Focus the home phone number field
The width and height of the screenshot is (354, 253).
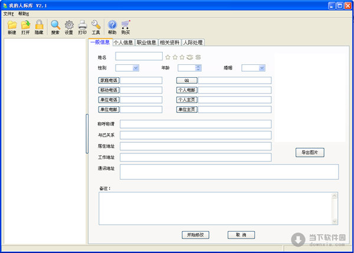pyautogui.click(x=141, y=80)
